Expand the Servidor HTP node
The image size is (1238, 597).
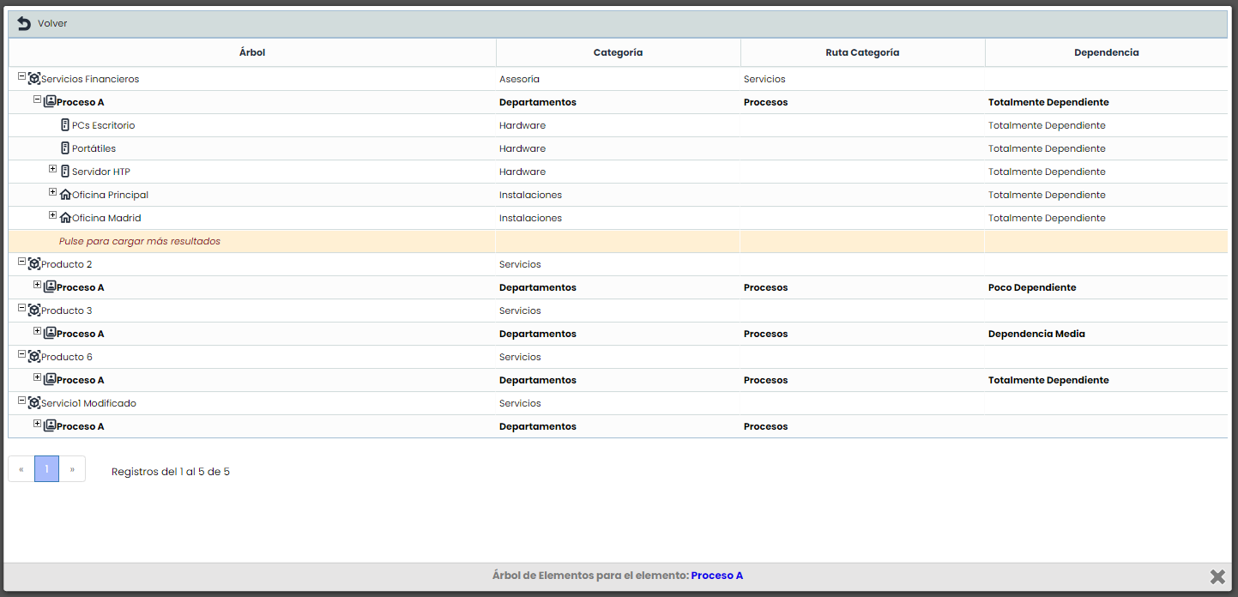click(x=53, y=169)
